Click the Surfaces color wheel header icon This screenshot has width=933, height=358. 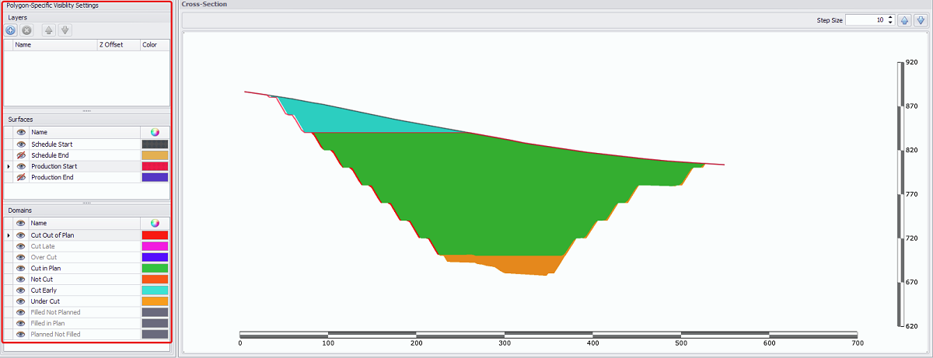point(155,132)
